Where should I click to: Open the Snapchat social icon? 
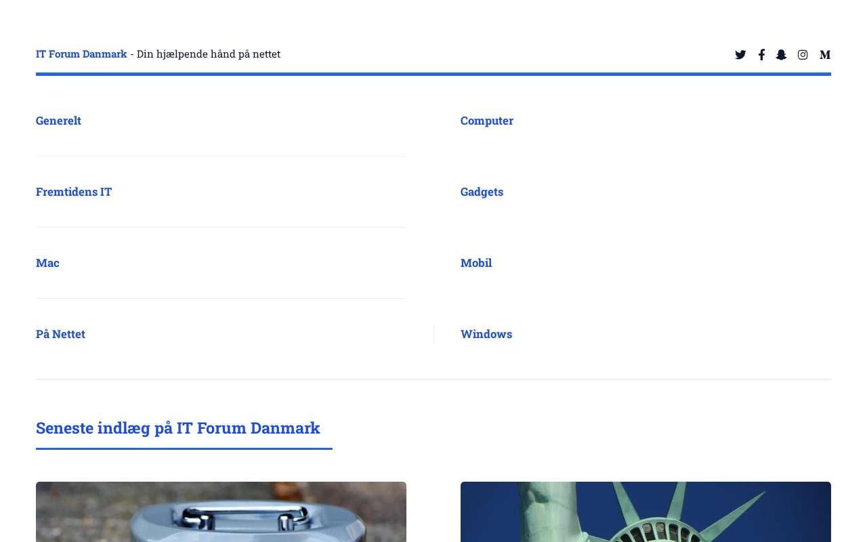pos(782,55)
